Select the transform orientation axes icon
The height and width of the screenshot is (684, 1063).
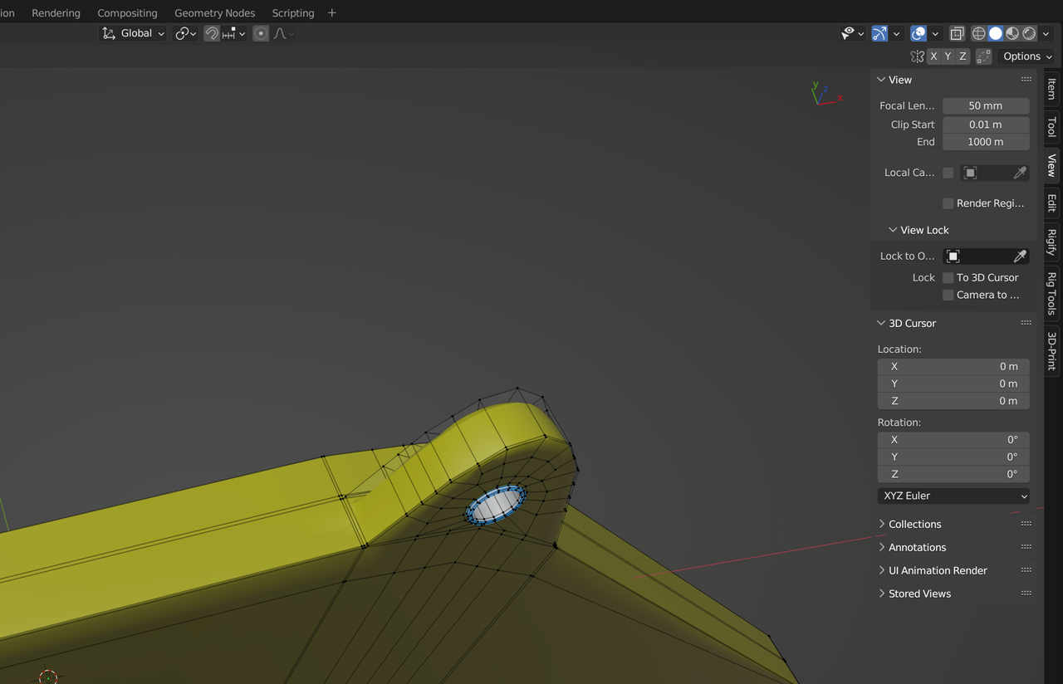(x=107, y=33)
